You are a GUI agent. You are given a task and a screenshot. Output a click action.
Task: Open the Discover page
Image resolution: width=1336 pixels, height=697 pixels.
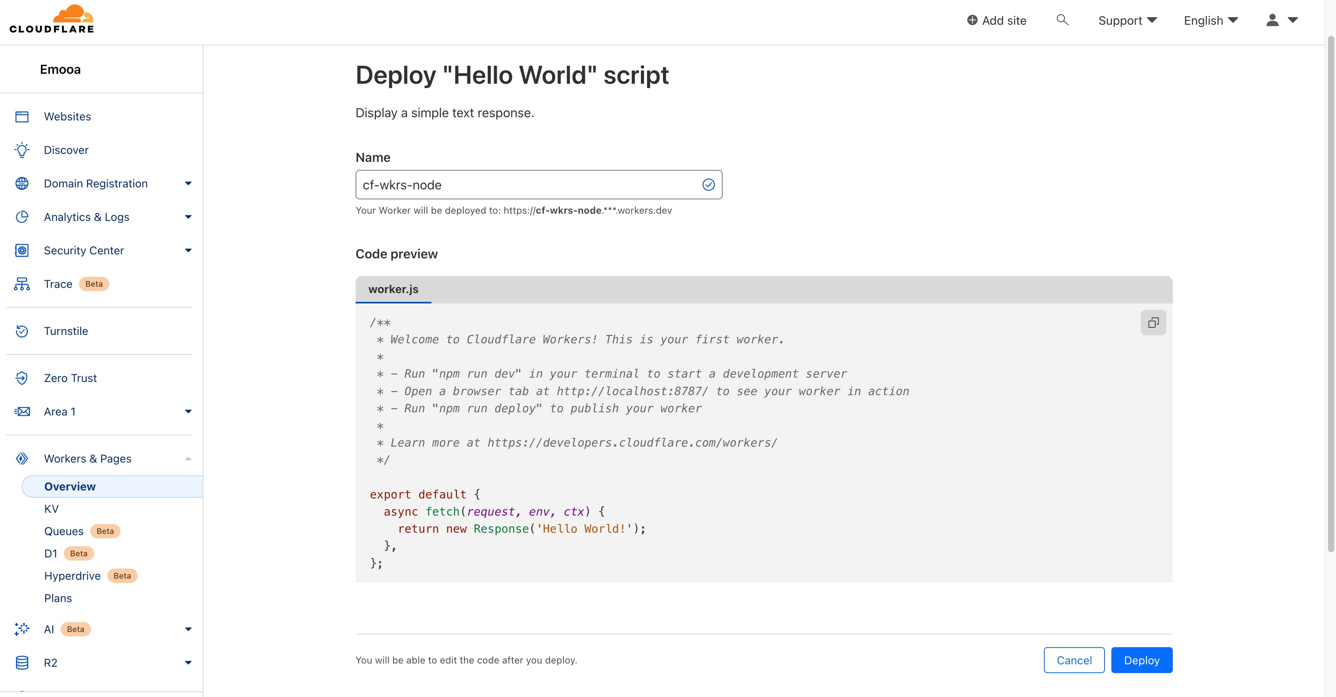[66, 150]
